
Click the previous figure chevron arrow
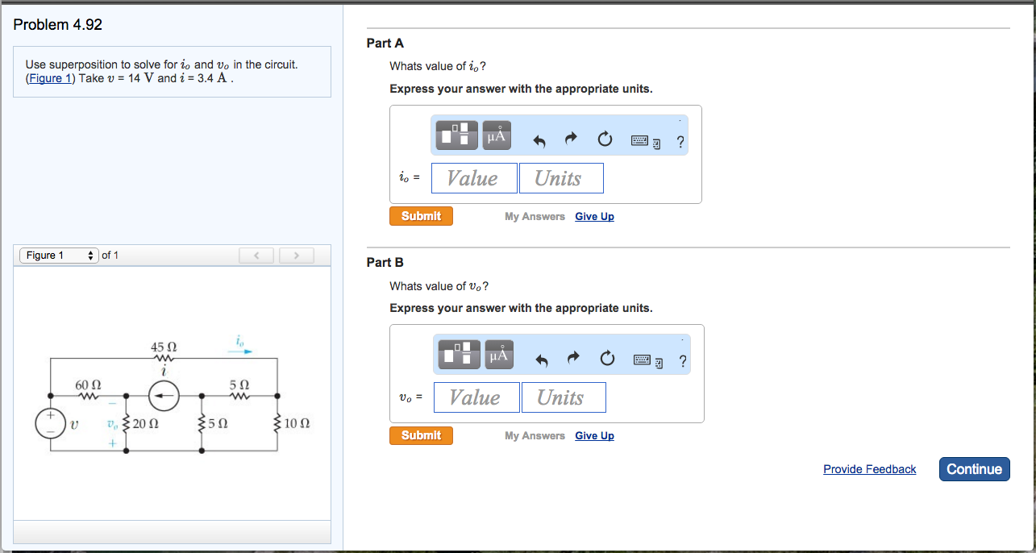coord(256,255)
